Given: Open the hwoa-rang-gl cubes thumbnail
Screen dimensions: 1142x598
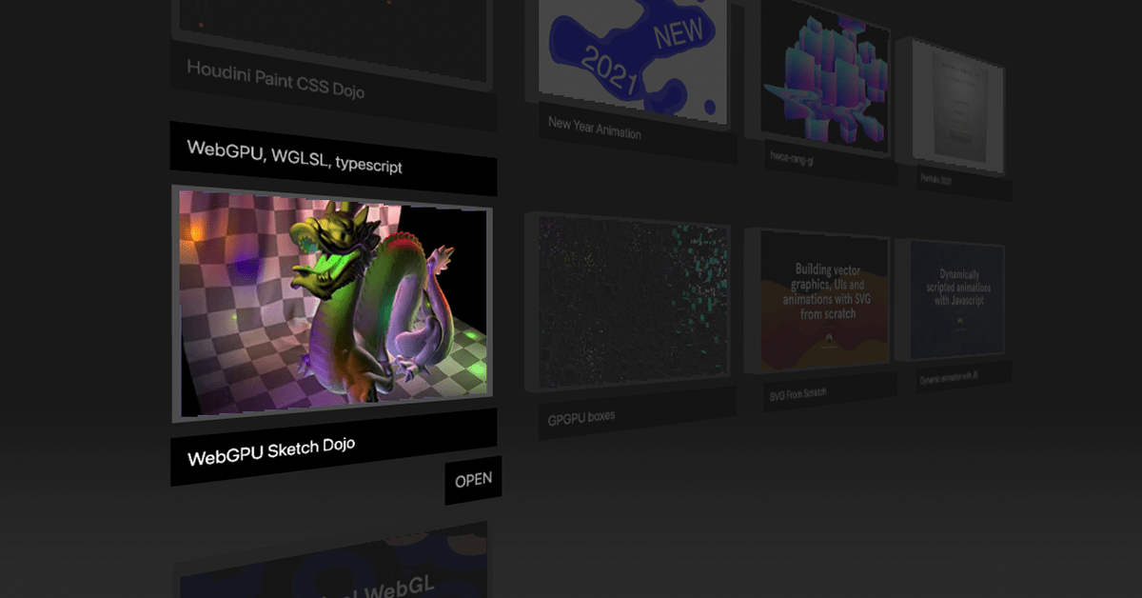Looking at the screenshot, I should 825,74.
